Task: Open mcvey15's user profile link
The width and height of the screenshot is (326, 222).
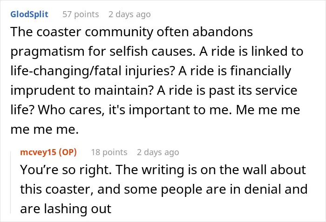Action: (38, 152)
